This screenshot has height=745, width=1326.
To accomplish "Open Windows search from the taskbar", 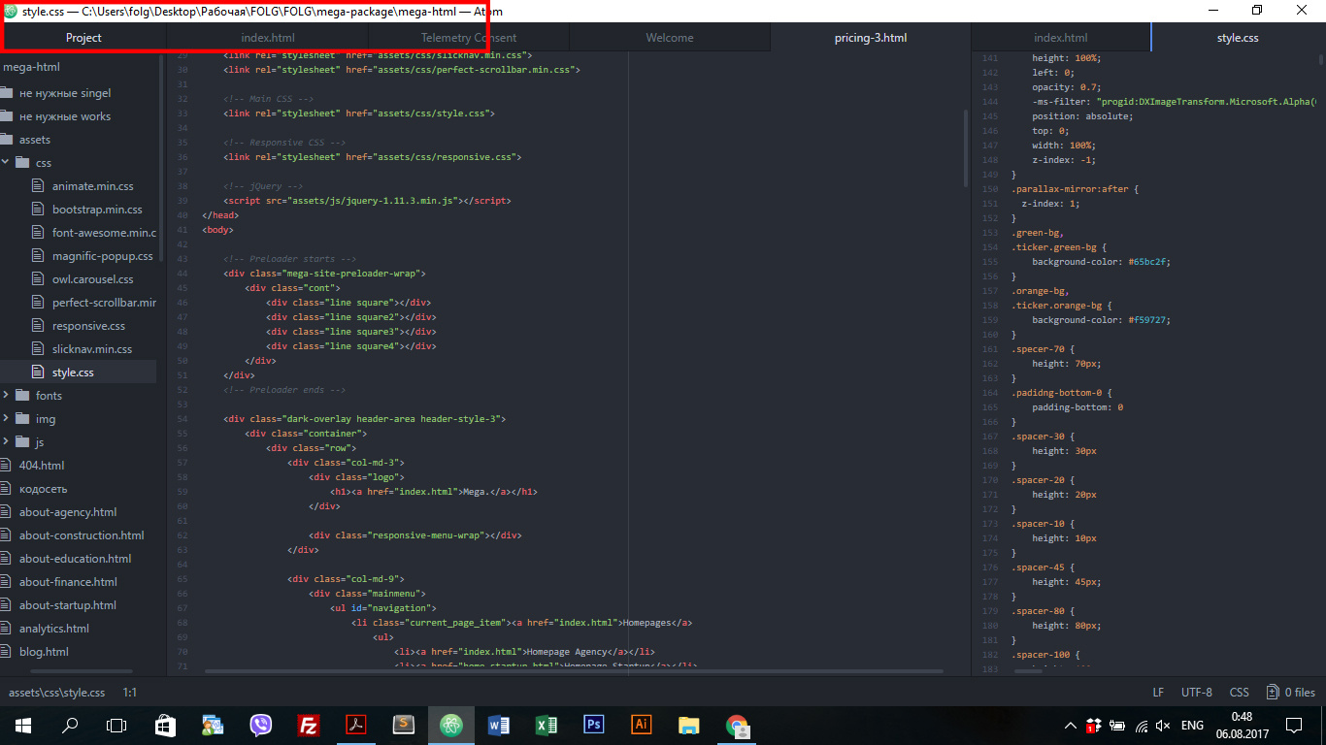I will (x=70, y=725).
